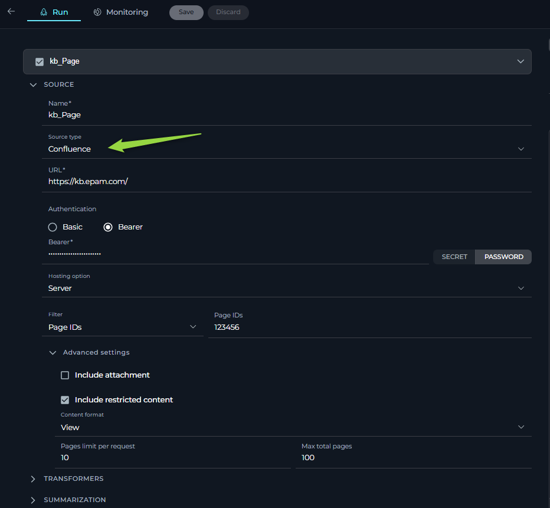Viewport: 550px width, 508px height.
Task: Collapse the kb_Page panel header arrow
Action: [x=520, y=61]
